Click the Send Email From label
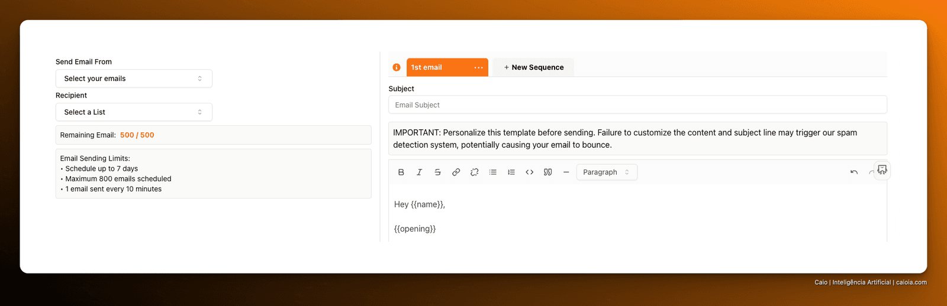Image resolution: width=947 pixels, height=306 pixels. 83,61
